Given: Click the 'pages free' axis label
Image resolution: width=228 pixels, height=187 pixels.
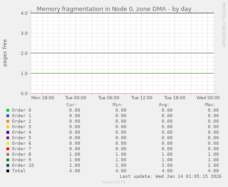Looking at the screenshot, I should [x=5, y=53].
